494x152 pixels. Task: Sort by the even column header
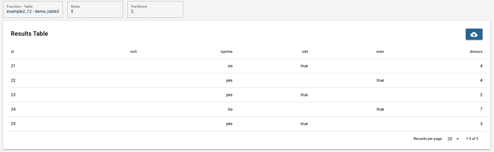(380, 52)
